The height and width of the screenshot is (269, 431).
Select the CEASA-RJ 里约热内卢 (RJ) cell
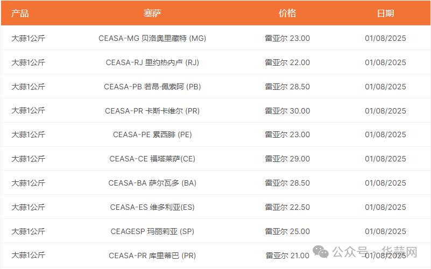pyautogui.click(x=152, y=62)
